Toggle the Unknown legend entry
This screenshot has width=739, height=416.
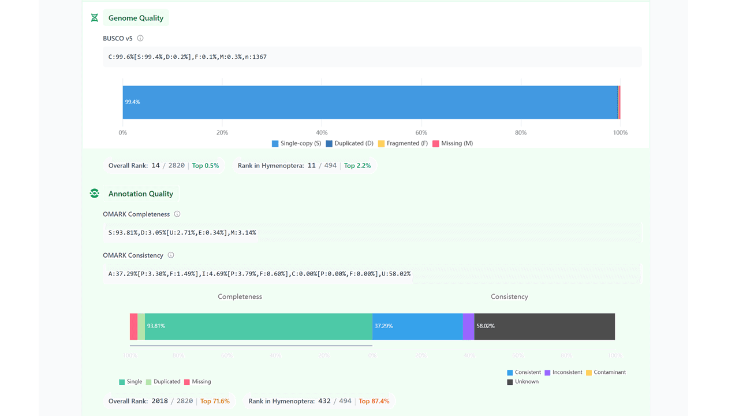(522, 382)
